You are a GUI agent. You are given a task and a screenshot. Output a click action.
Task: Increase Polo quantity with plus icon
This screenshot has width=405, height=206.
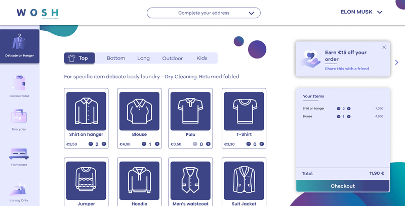pos(208,144)
